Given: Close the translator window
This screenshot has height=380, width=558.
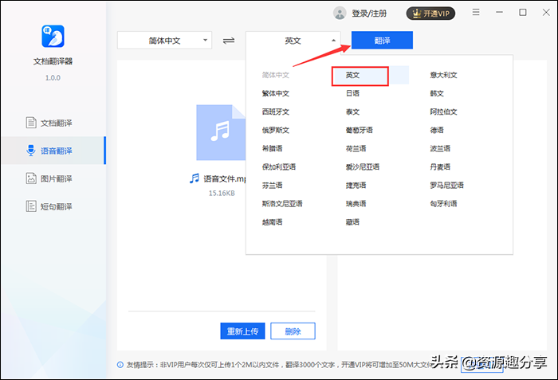Looking at the screenshot, I should point(546,13).
